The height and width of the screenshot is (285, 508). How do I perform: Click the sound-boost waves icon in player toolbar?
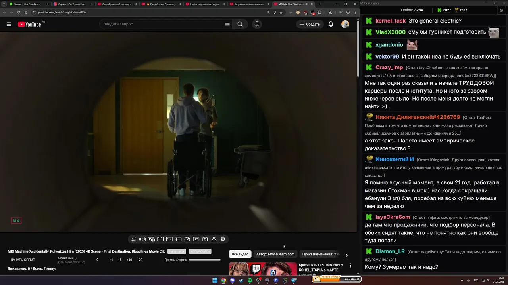point(142,239)
